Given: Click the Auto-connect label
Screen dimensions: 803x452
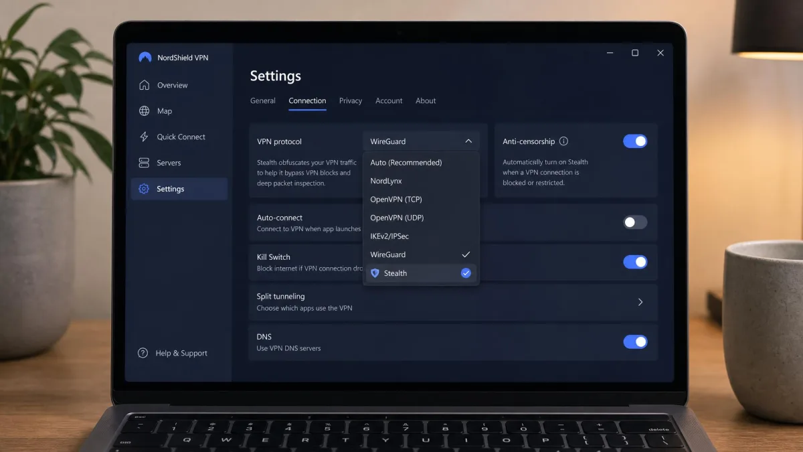Looking at the screenshot, I should [280, 217].
